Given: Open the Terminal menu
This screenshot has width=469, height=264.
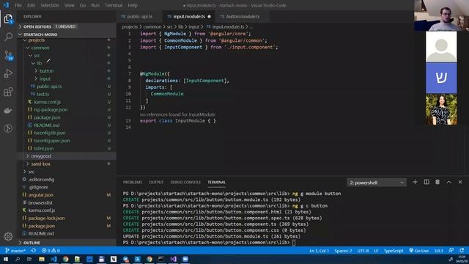Looking at the screenshot, I should (x=114, y=5).
